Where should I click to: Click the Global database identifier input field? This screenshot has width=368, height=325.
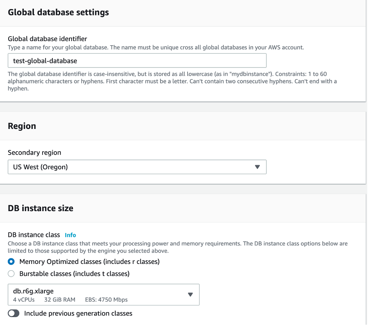point(137,60)
